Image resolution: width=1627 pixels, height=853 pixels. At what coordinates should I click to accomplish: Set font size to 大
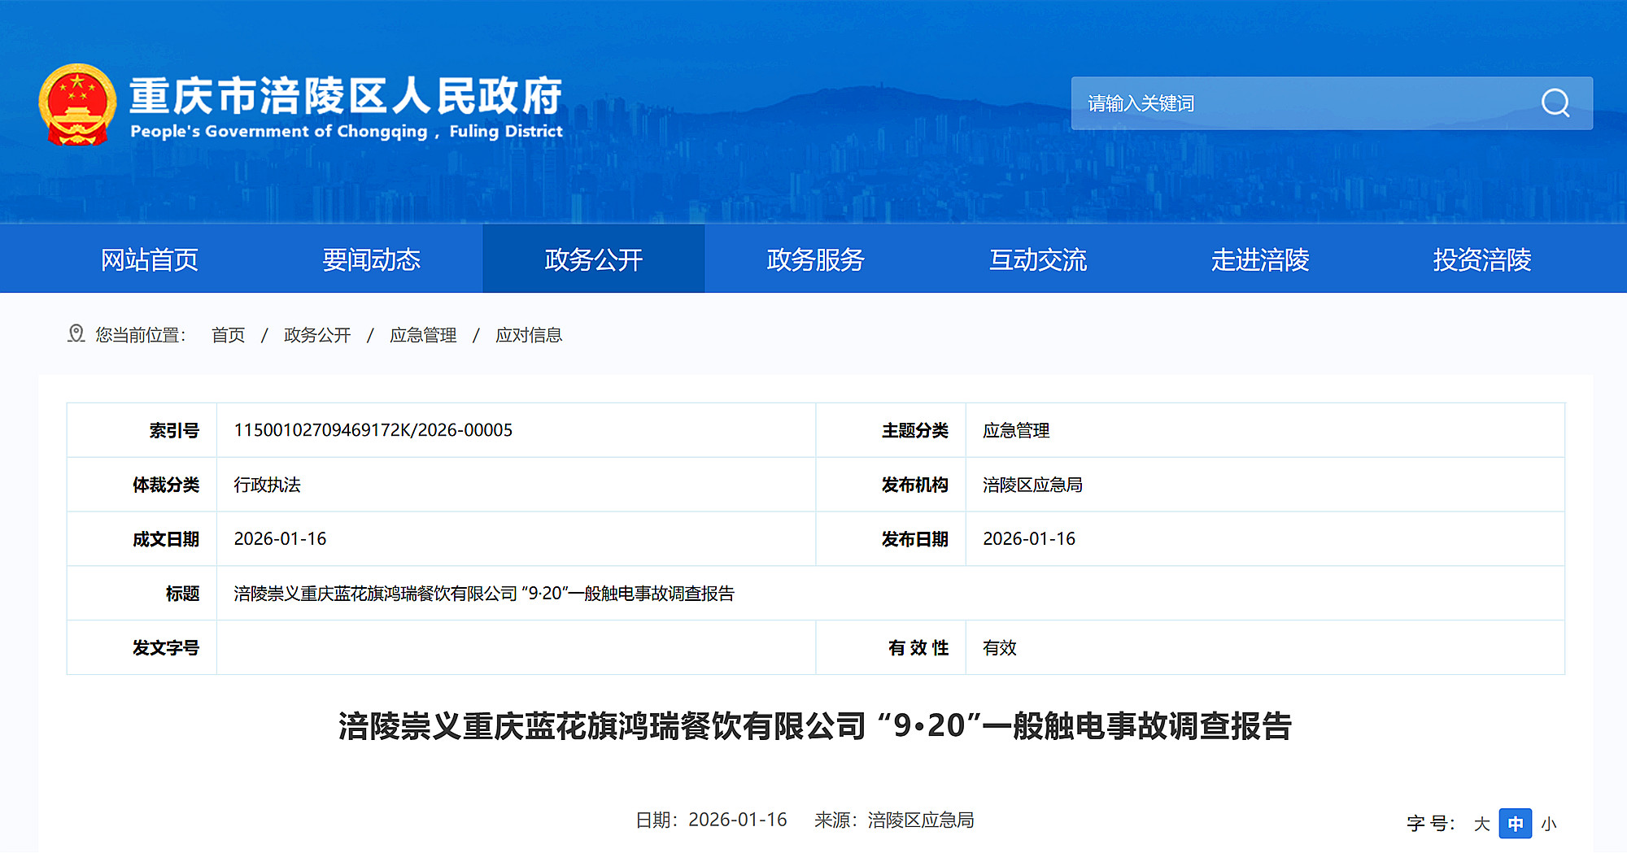point(1481,824)
